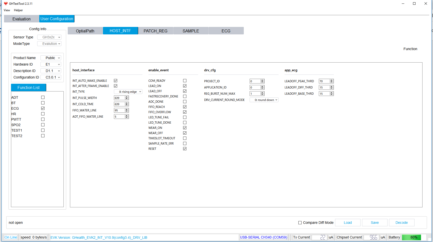The image size is (433, 242).
Task: Uncheck the ECG function checkbox
Action: coord(43,108)
